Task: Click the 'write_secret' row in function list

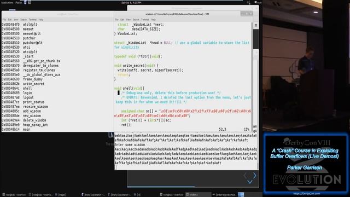Action: pyautogui.click(x=23, y=84)
